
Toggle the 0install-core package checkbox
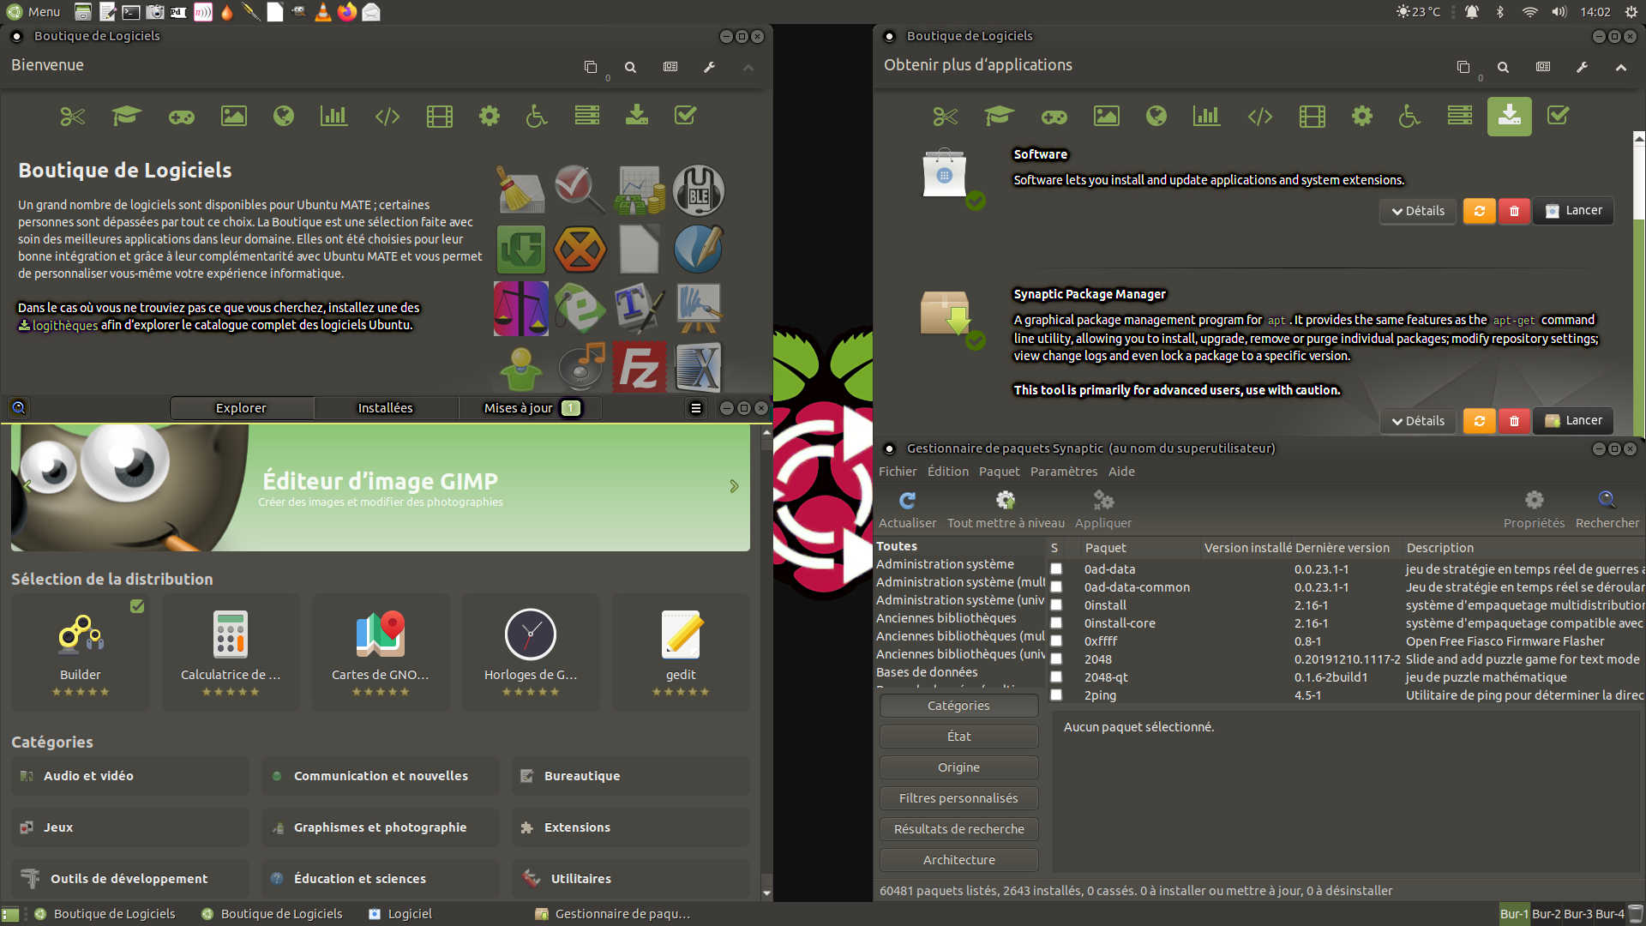click(x=1056, y=623)
